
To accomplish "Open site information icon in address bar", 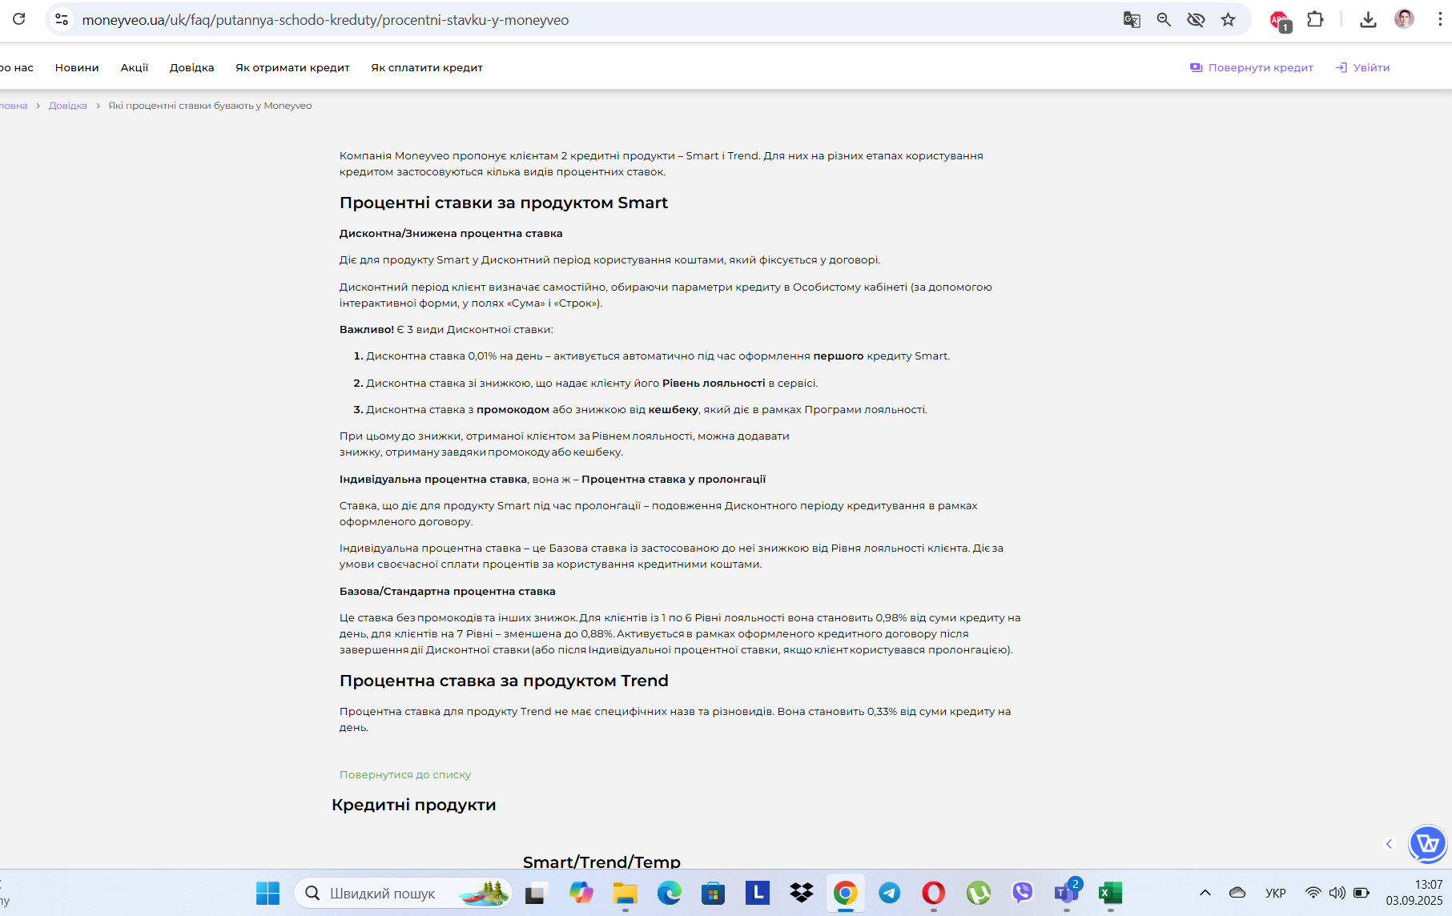I will 62,19.
